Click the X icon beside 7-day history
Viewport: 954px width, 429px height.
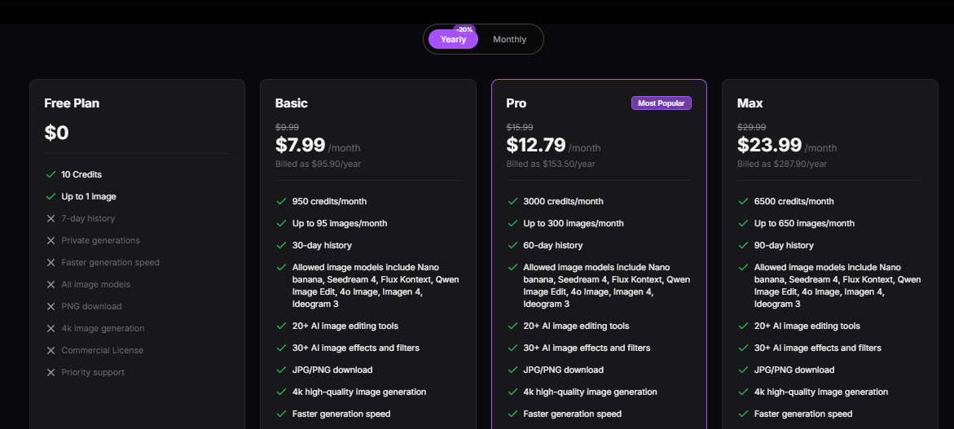click(51, 218)
